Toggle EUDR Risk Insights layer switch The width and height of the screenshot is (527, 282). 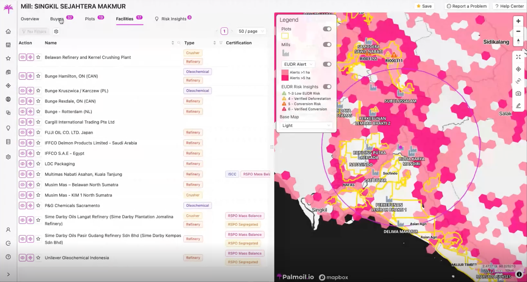coord(327,87)
